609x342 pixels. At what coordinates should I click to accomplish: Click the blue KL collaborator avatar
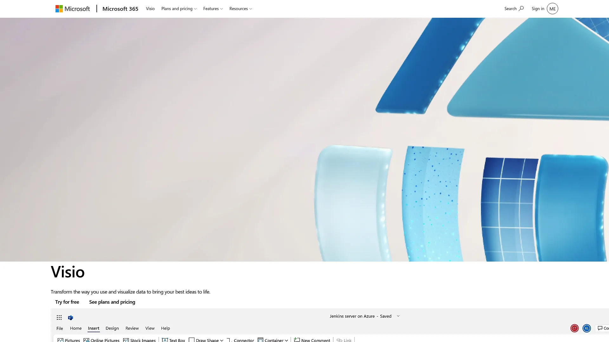point(587,328)
